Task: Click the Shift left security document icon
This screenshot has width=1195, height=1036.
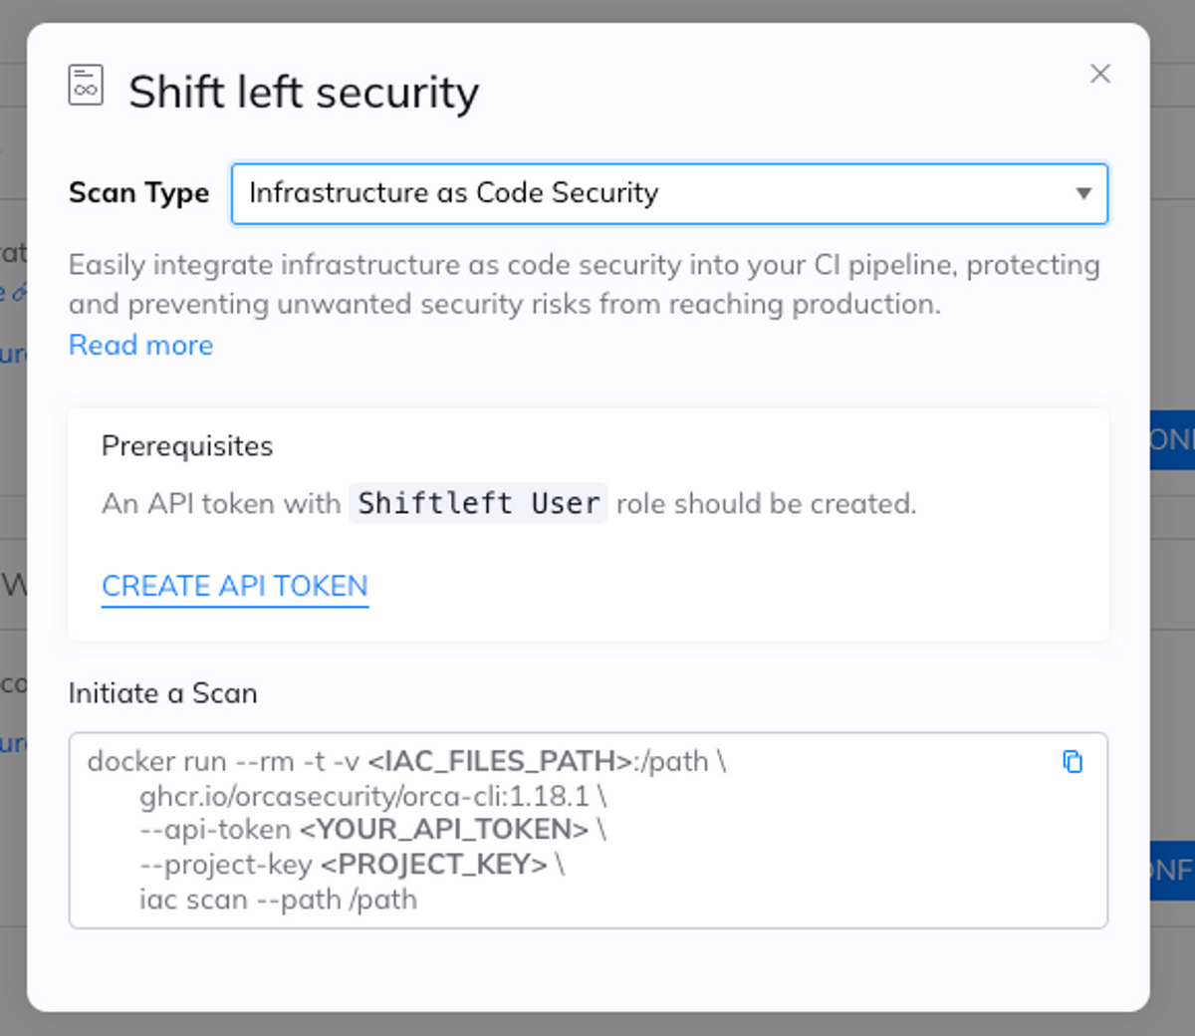Action: click(x=85, y=85)
